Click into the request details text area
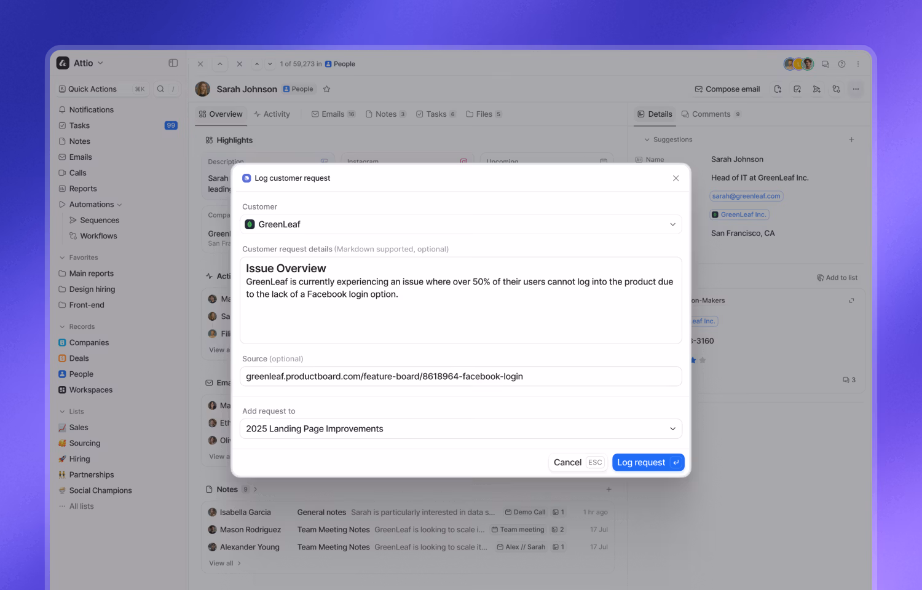 coord(461,301)
